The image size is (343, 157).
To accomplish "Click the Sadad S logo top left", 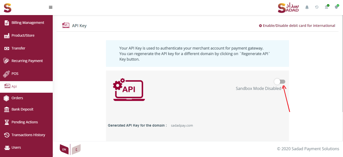I will [8, 8].
